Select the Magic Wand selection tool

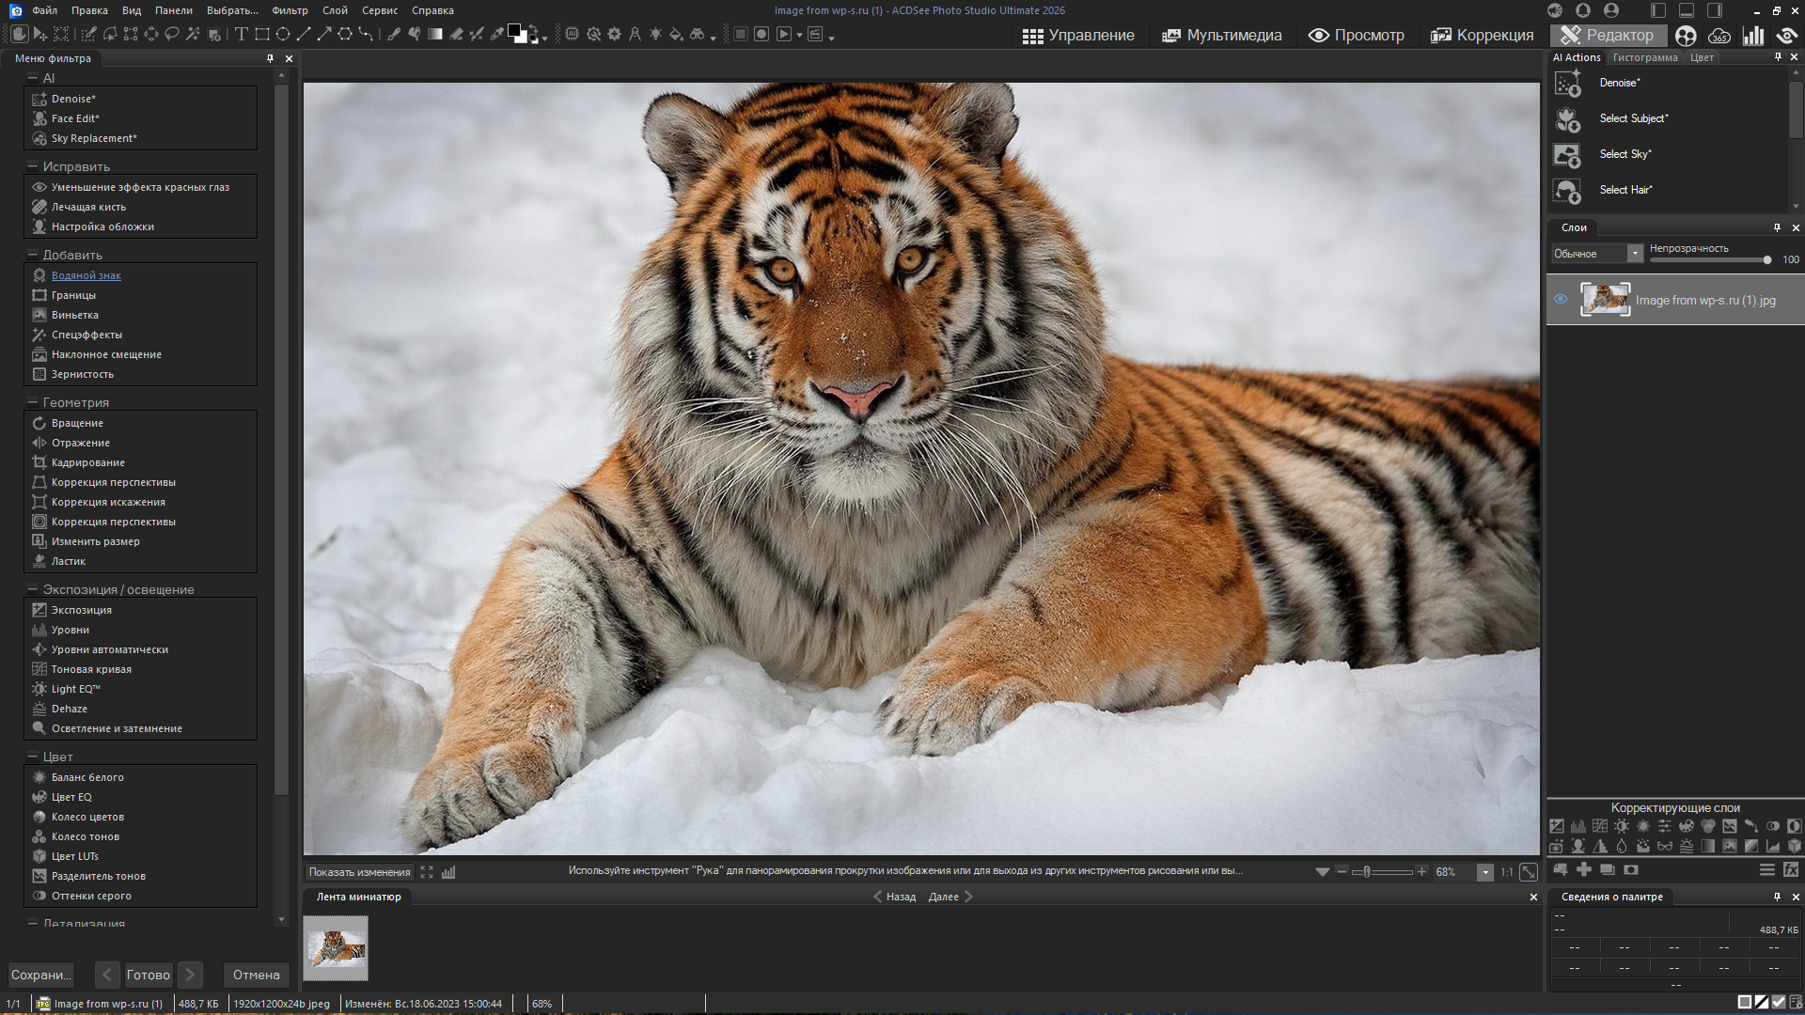(193, 35)
